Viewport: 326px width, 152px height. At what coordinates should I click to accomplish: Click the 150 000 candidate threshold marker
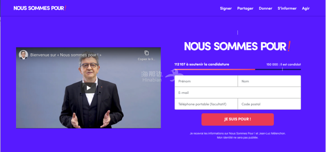tap(282, 69)
